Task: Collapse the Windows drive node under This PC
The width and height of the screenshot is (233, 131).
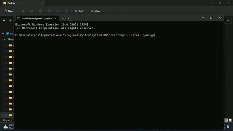Action: pyautogui.click(x=4, y=40)
